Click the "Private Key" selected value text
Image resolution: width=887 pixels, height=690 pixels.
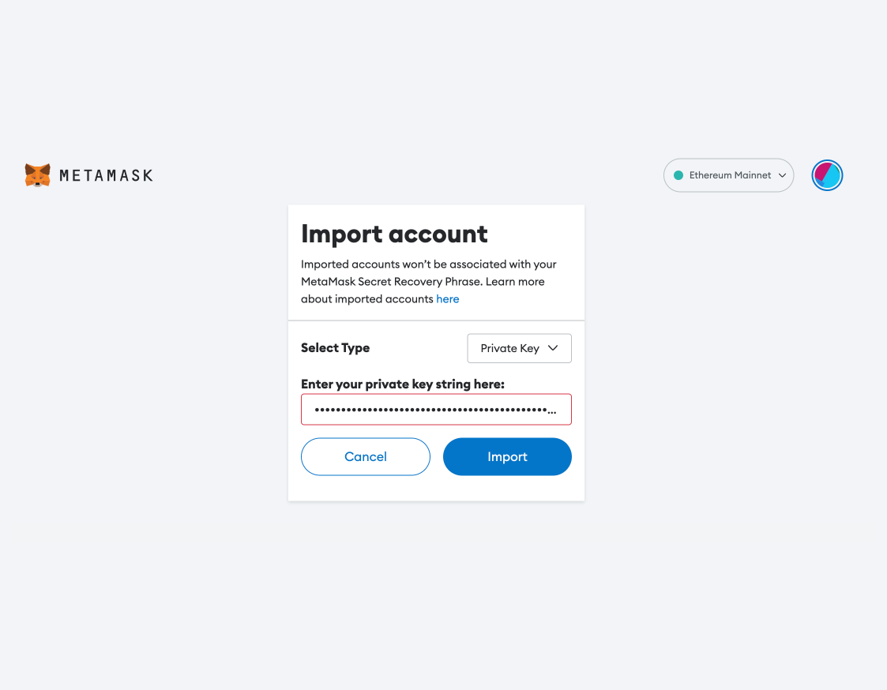(509, 348)
